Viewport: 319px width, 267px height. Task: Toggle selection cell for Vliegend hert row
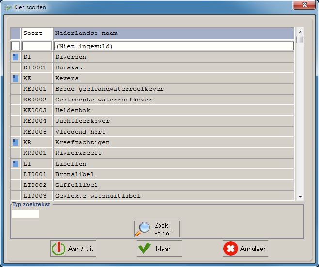tap(16, 132)
